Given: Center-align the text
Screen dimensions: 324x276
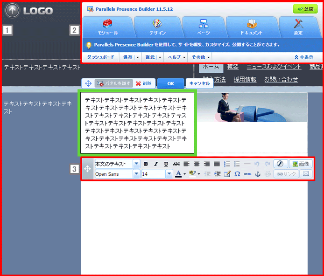Looking at the screenshot, I should 197,164.
